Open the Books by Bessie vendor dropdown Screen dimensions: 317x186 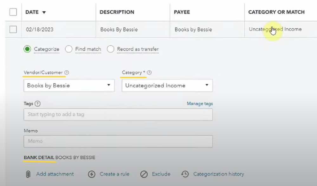point(69,86)
